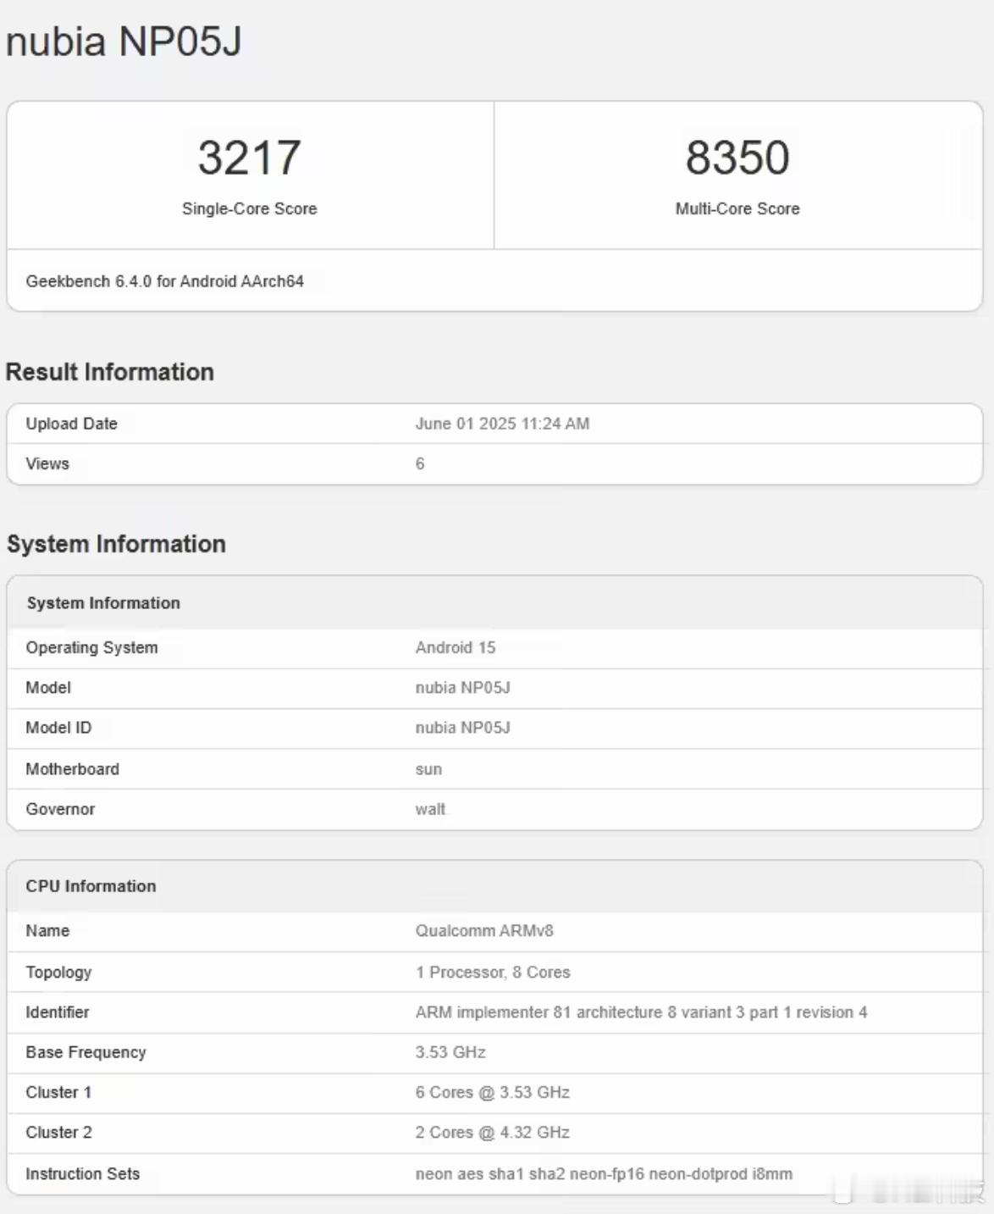Image resolution: width=994 pixels, height=1214 pixels.
Task: Select 'nubia NP05J' value in Model row
Action: pos(463,688)
